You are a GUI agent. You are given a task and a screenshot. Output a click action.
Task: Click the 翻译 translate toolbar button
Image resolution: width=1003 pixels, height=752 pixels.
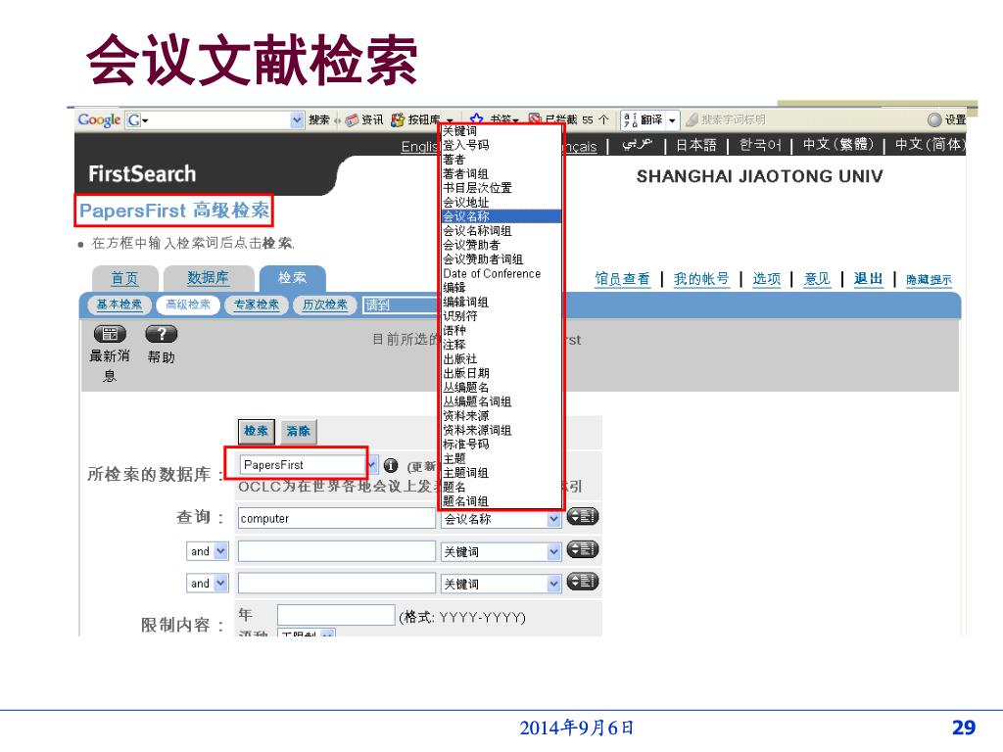pyautogui.click(x=643, y=119)
